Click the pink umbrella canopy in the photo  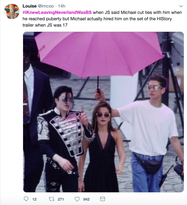pyautogui.click(x=99, y=53)
